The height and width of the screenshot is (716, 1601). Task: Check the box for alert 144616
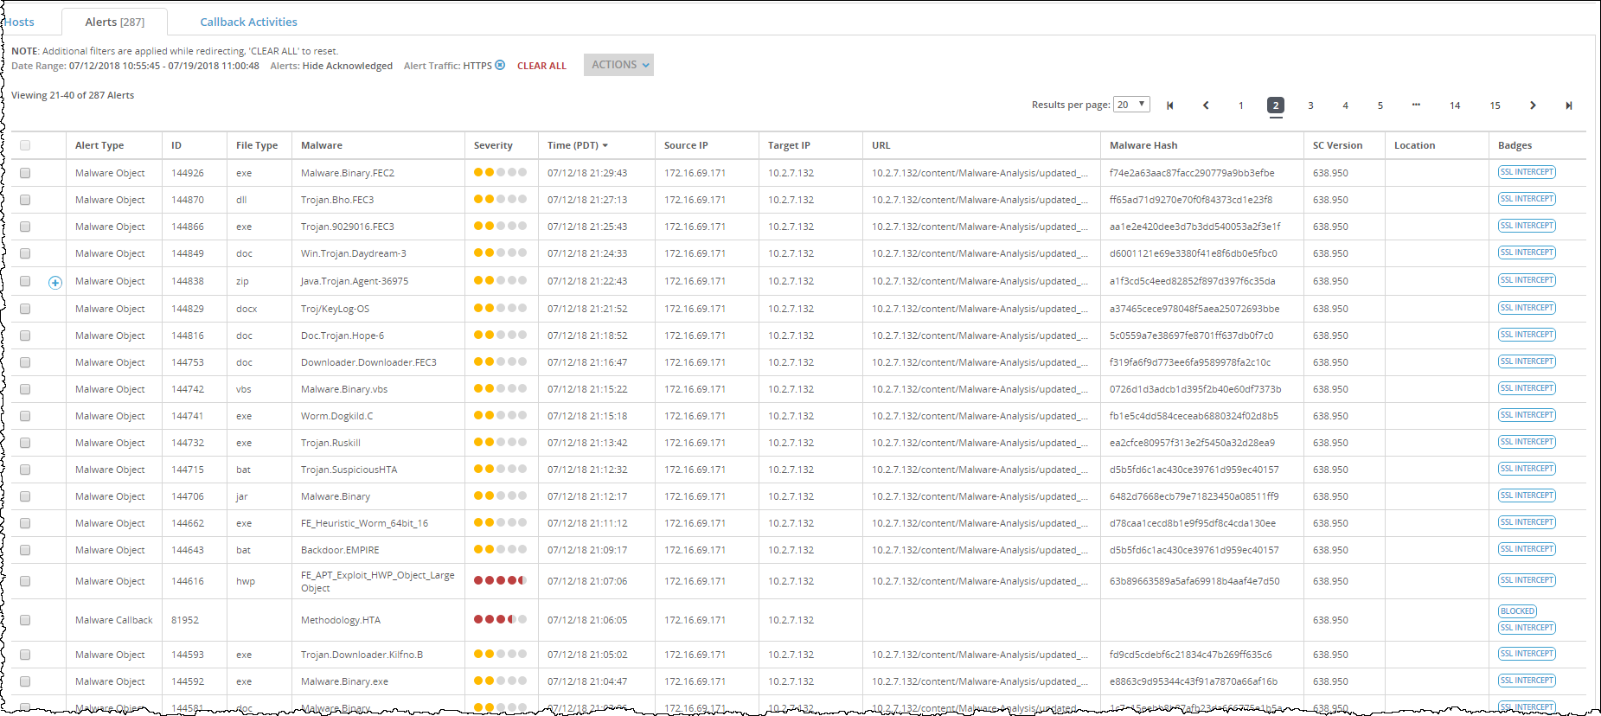25,581
